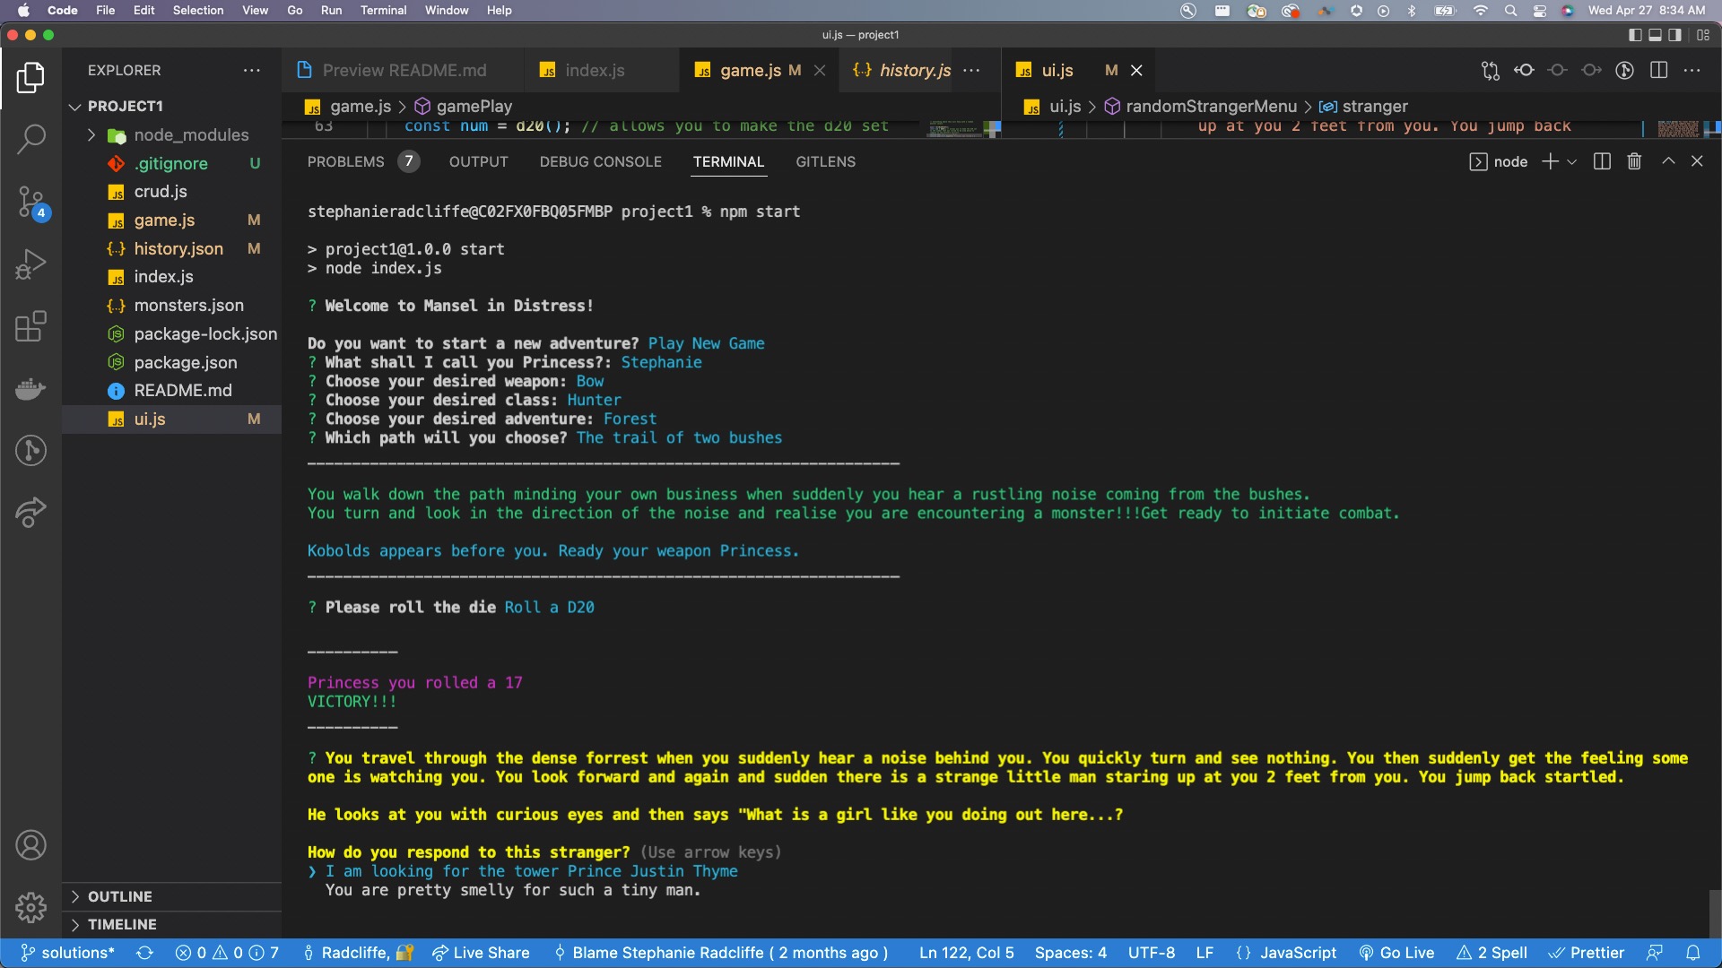
Task: Go to previous change icon in editor toolbar
Action: pos(1524,70)
